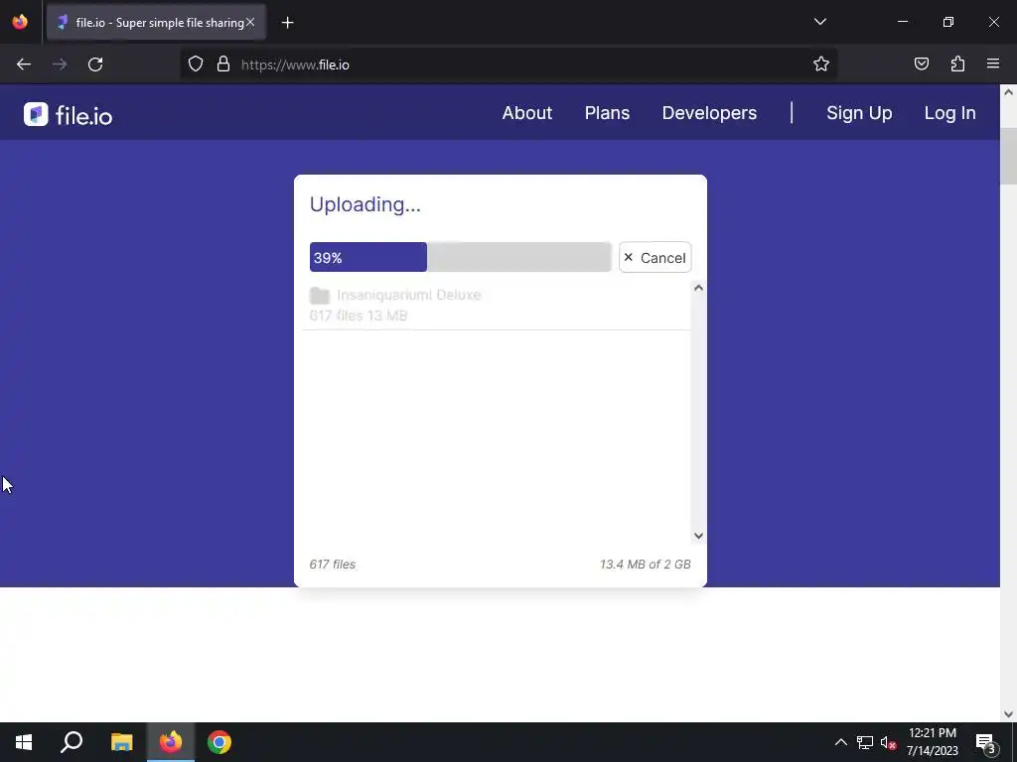Click the file list scroll down arrow
This screenshot has width=1017, height=762.
(x=698, y=535)
